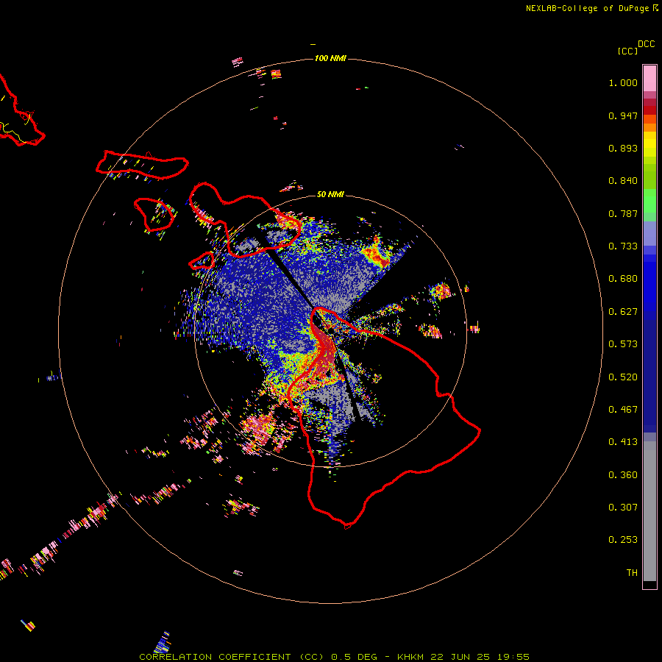Select the 0.787 legend value
Image resolution: width=662 pixels, height=662 pixels.
coord(623,213)
